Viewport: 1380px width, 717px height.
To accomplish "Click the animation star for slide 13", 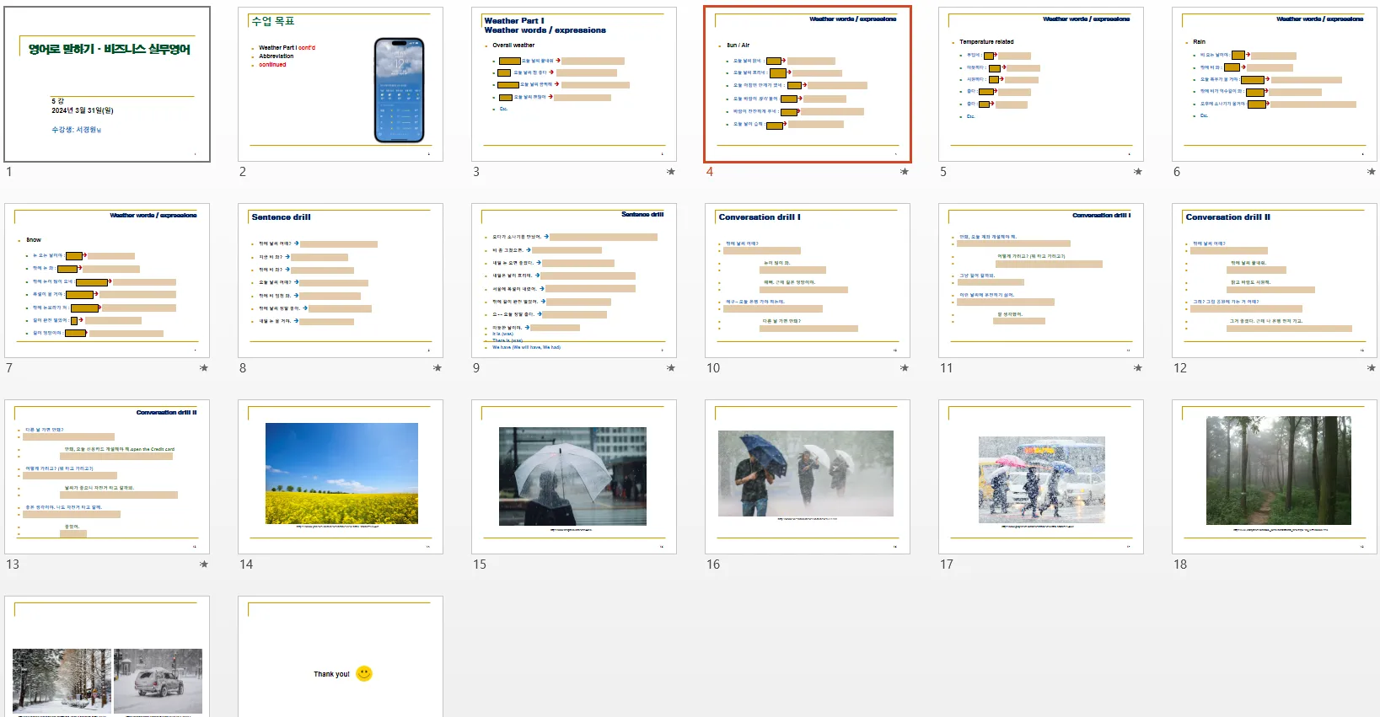I will 203,565.
